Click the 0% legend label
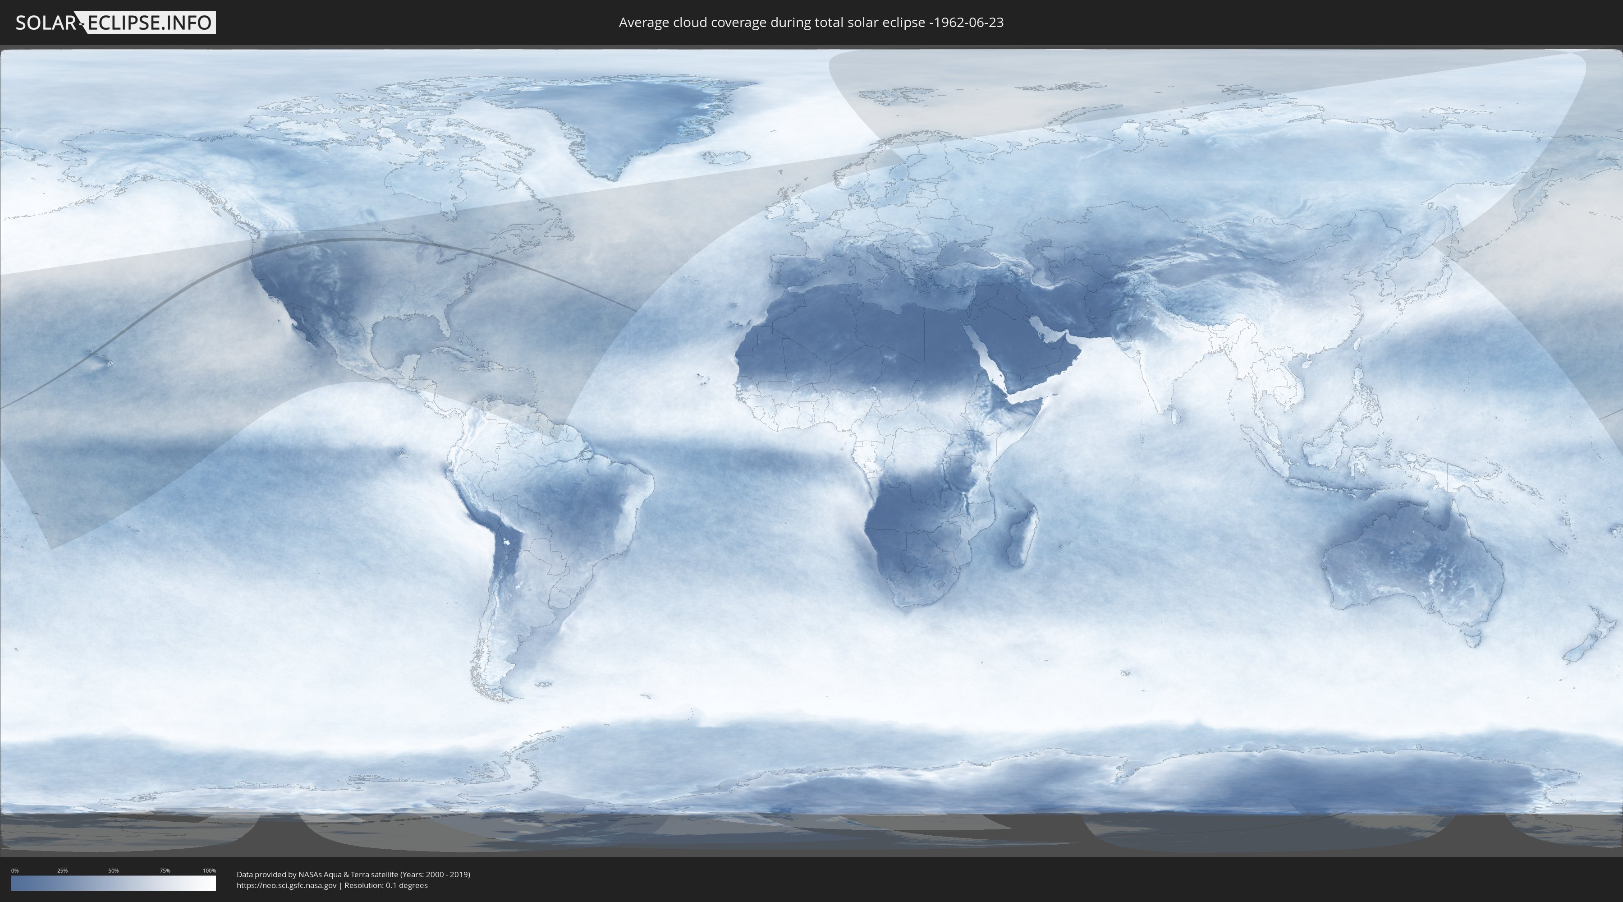1623x902 pixels. click(x=14, y=870)
